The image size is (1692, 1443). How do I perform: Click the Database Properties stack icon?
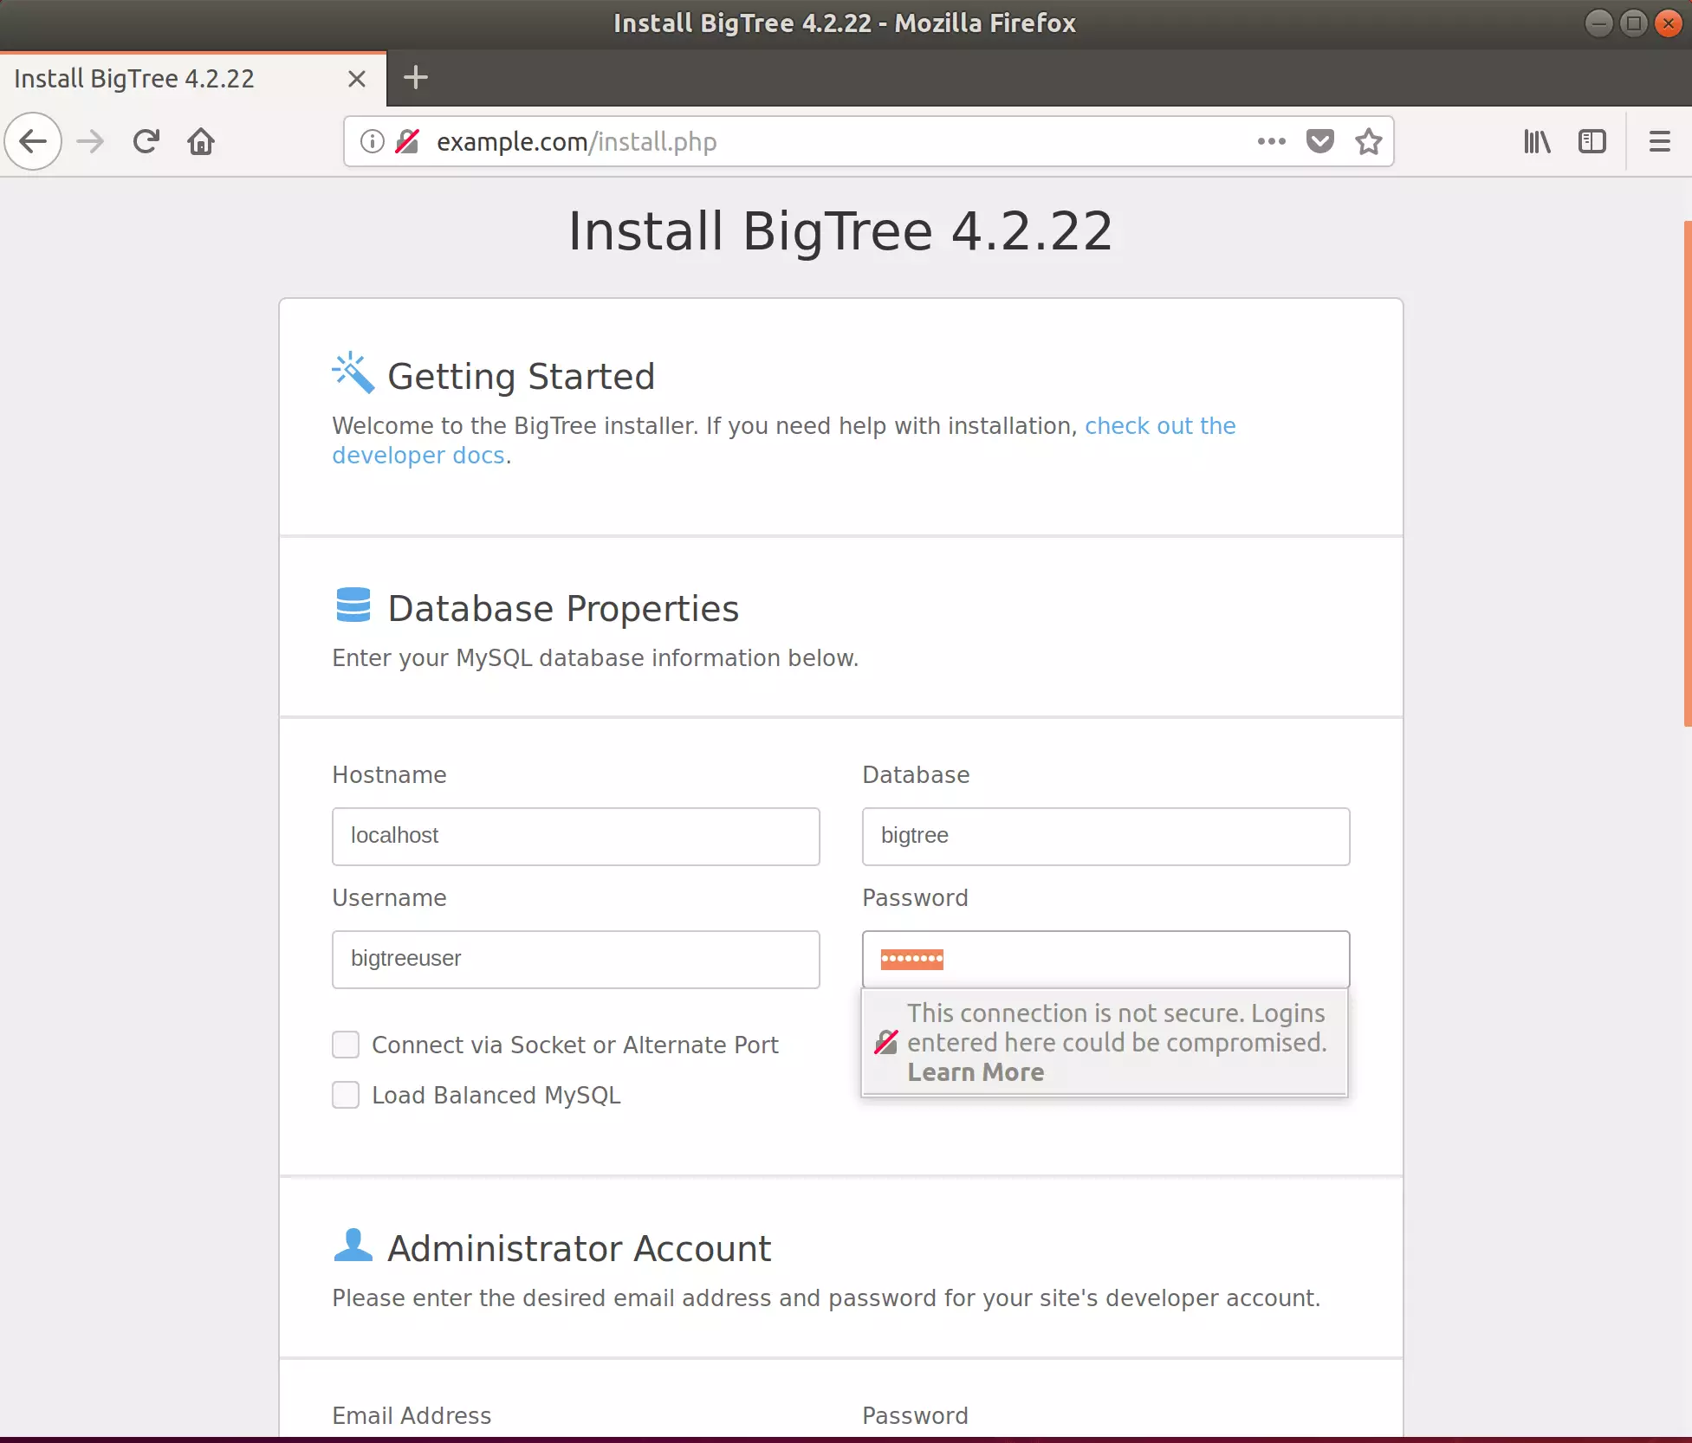point(353,605)
